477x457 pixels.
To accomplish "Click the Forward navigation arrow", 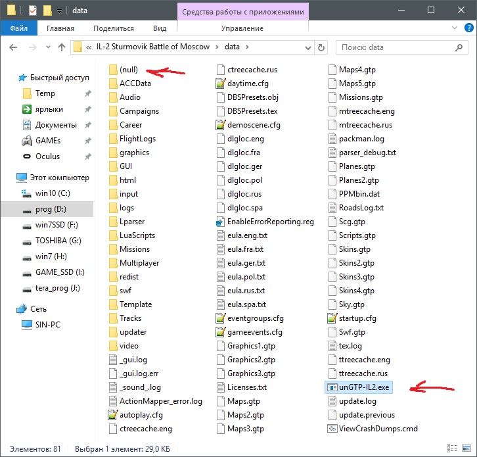I will (x=33, y=47).
